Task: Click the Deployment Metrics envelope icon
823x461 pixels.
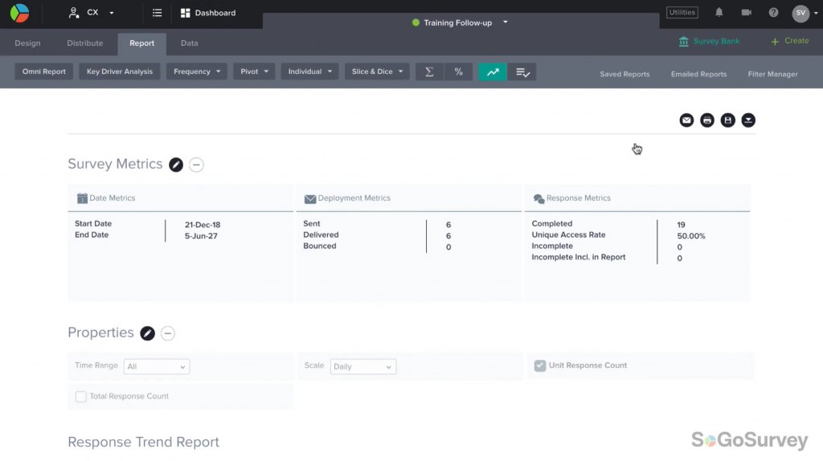Action: [x=310, y=198]
